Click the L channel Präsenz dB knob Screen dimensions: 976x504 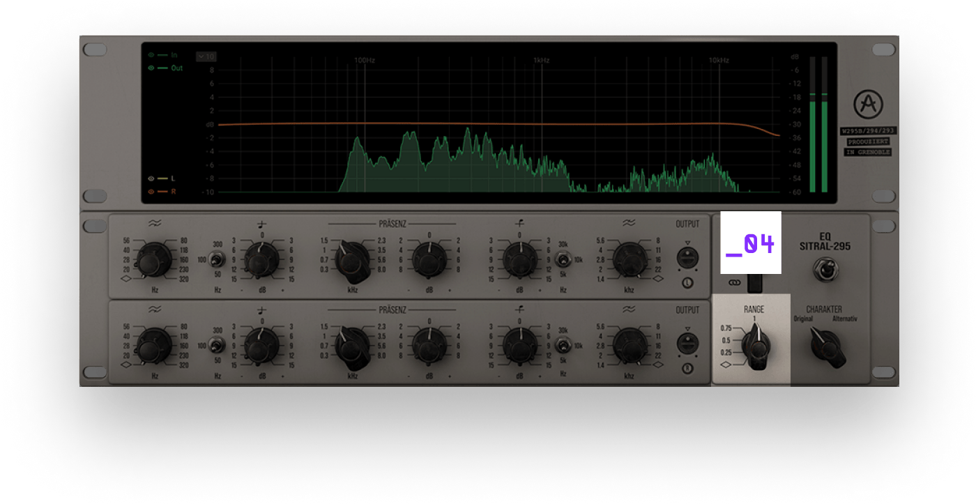[x=429, y=260]
